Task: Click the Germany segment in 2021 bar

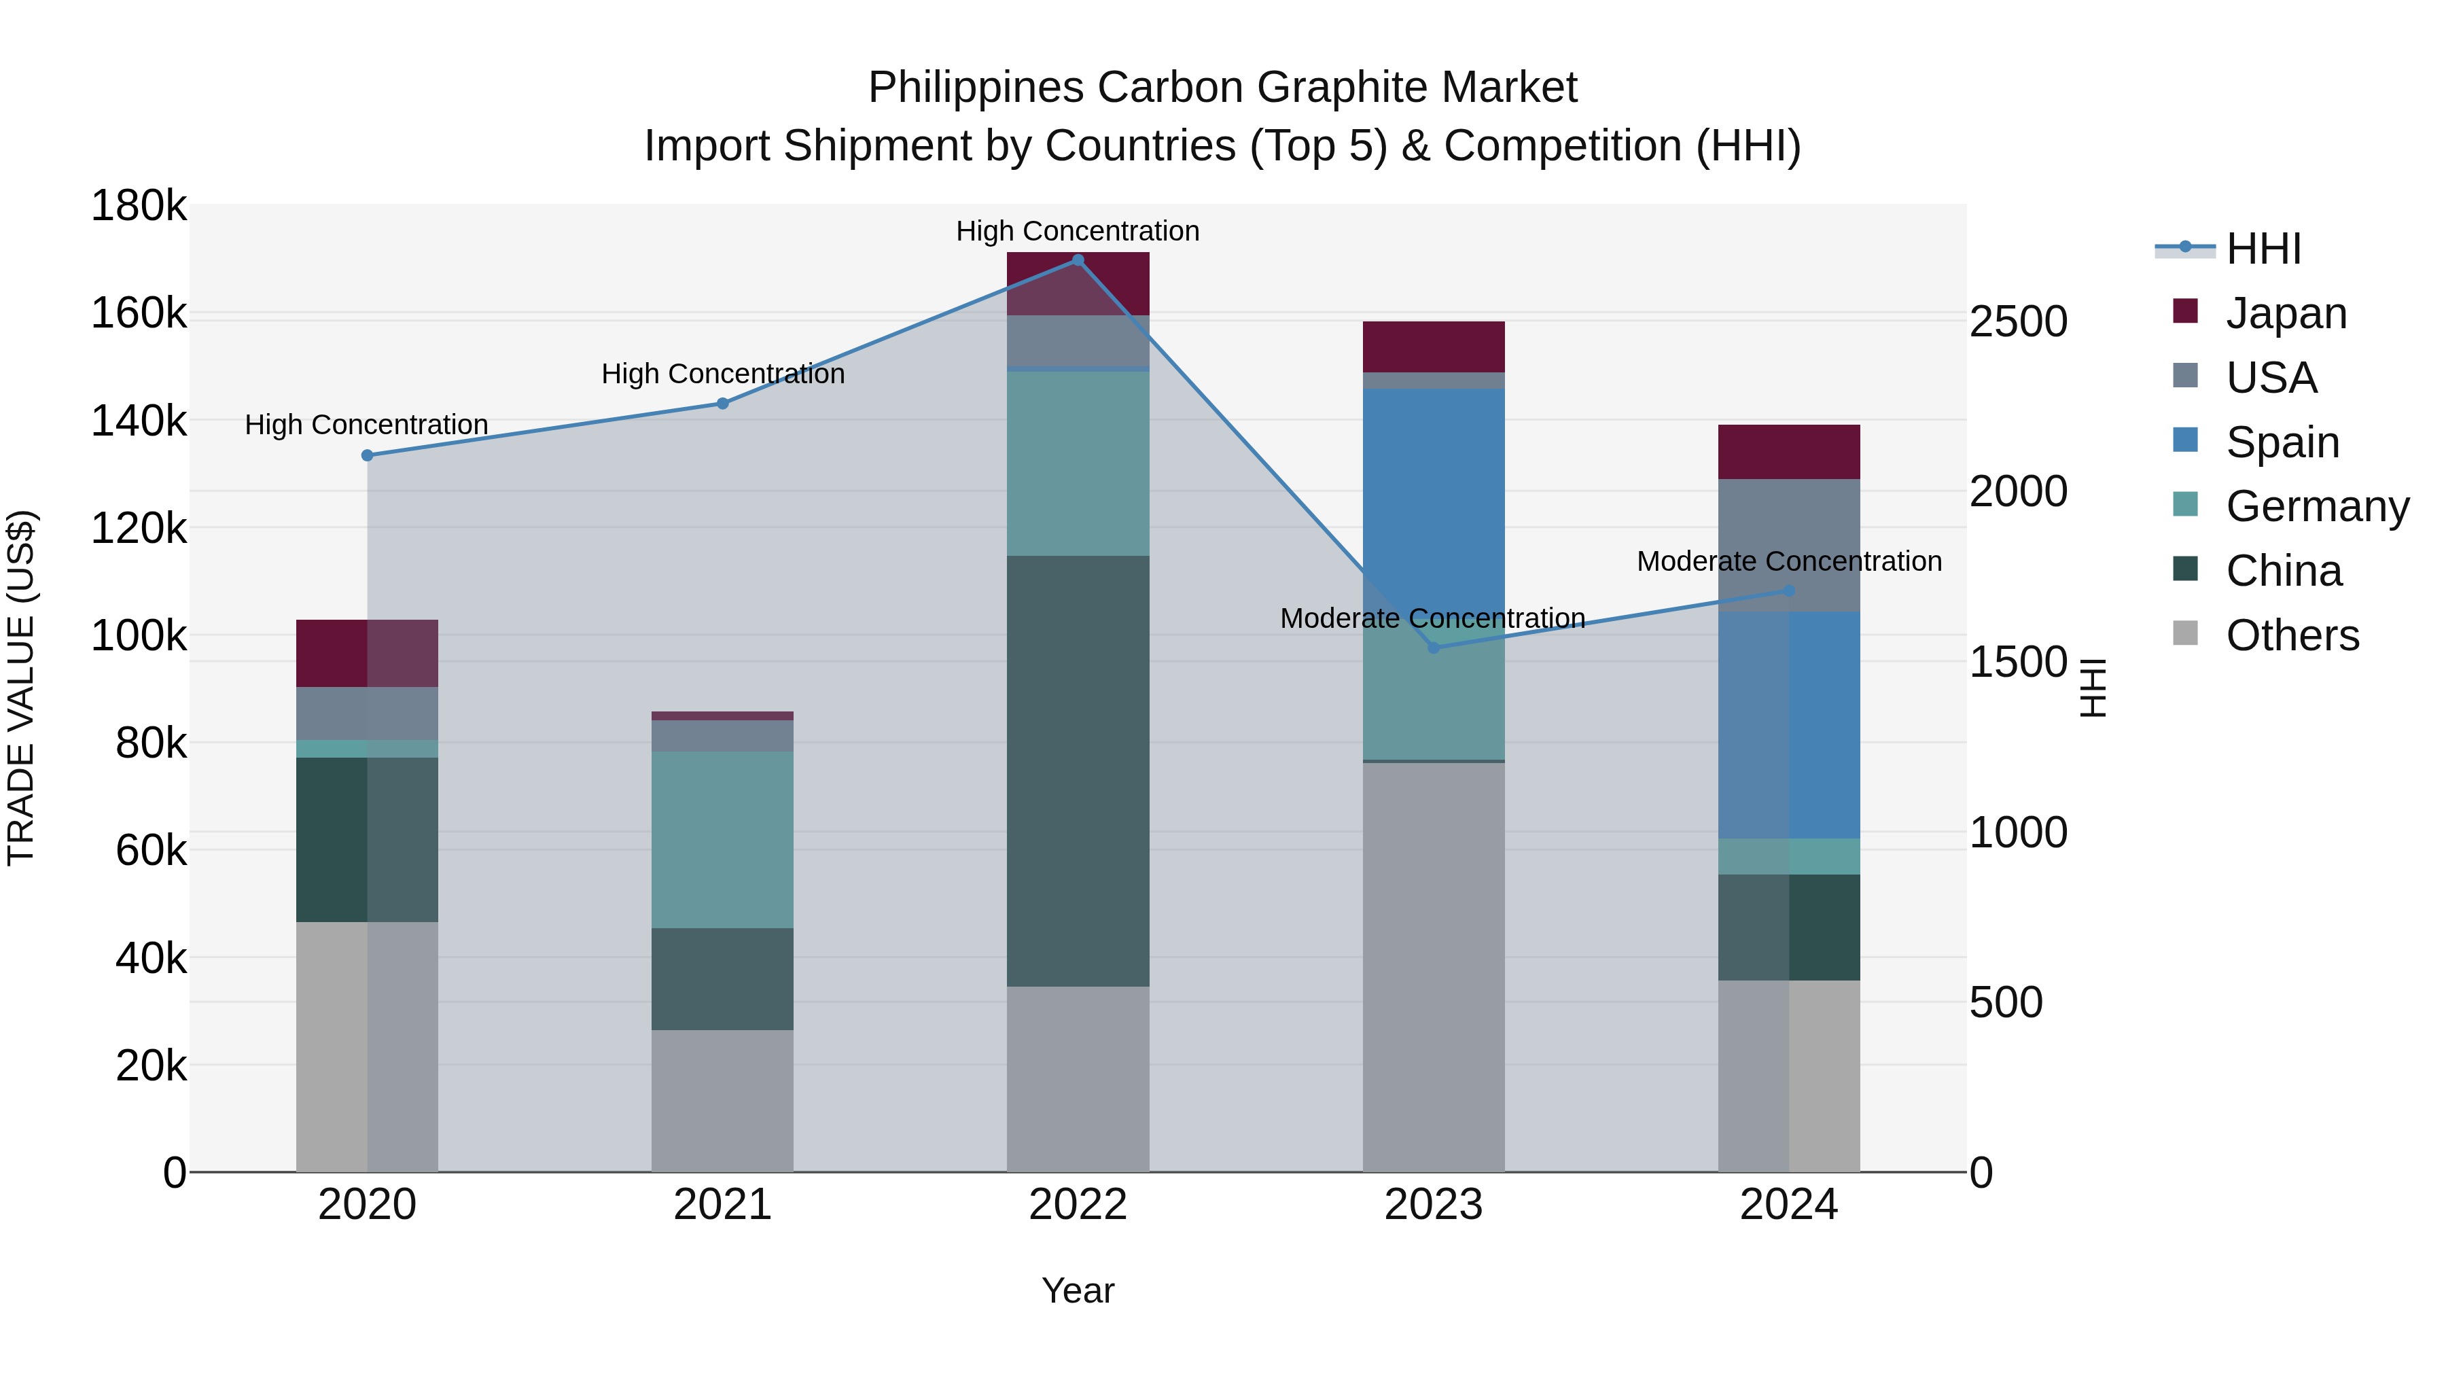Action: click(x=723, y=841)
